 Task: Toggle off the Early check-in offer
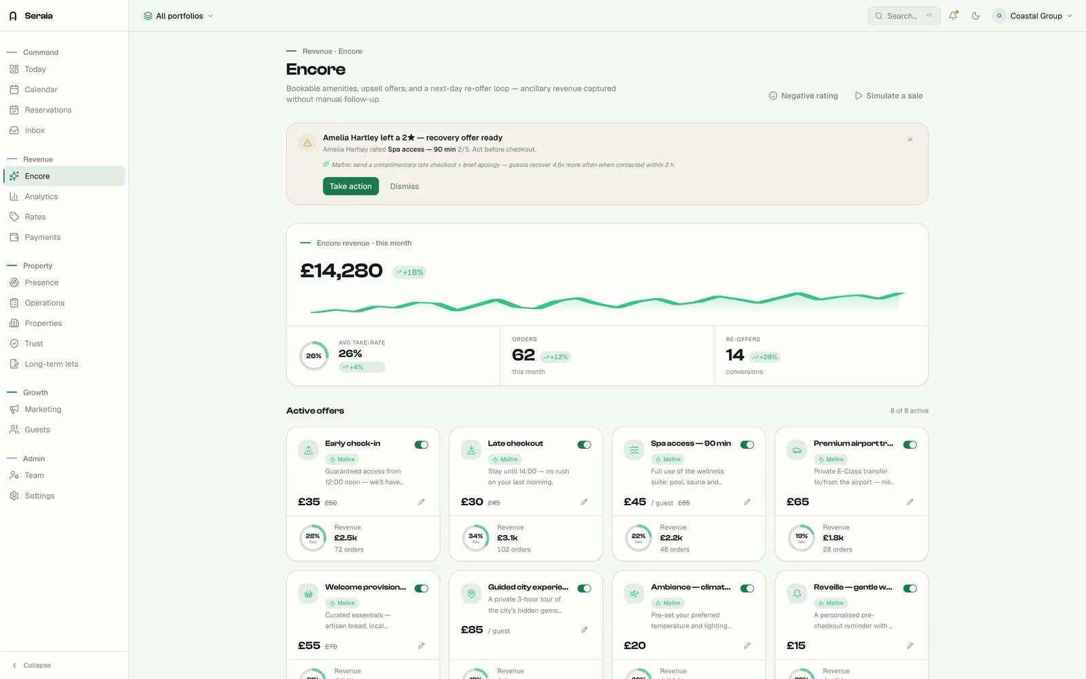point(422,445)
